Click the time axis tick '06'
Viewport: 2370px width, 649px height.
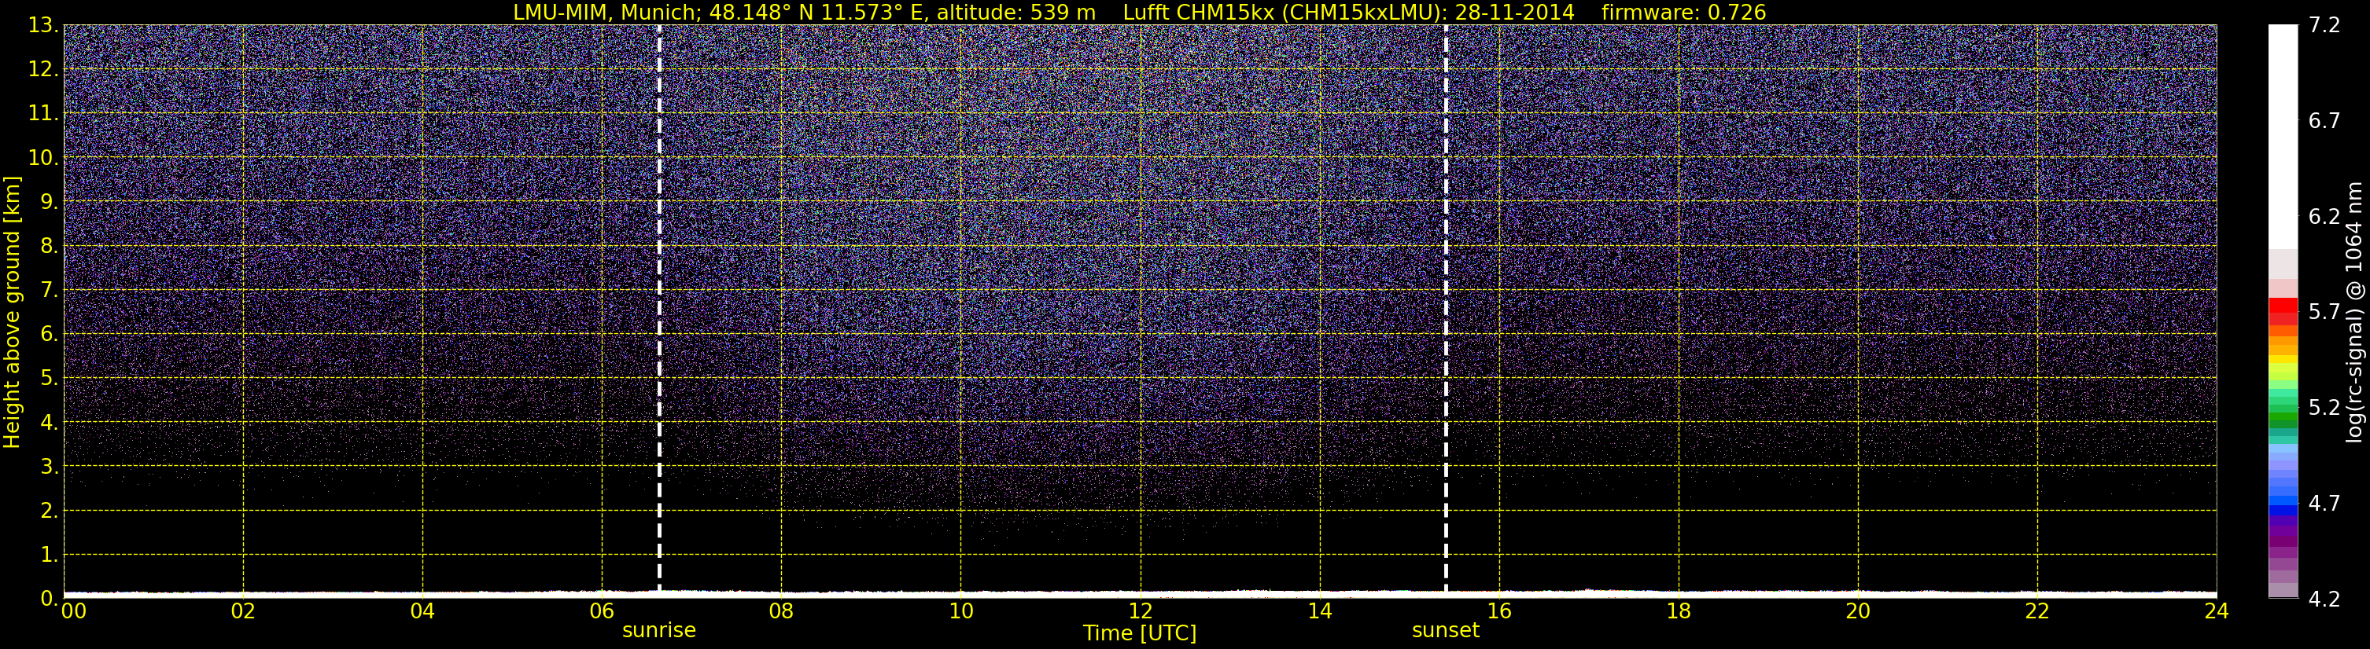pyautogui.click(x=602, y=611)
